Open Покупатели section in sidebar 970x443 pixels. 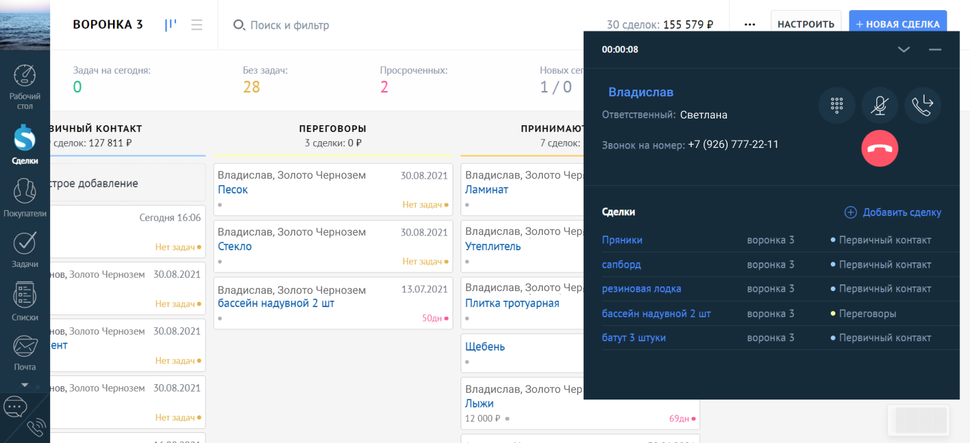pyautogui.click(x=25, y=198)
